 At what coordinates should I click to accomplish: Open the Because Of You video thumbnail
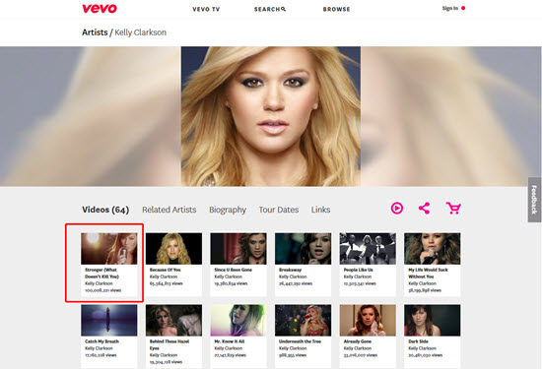173,249
